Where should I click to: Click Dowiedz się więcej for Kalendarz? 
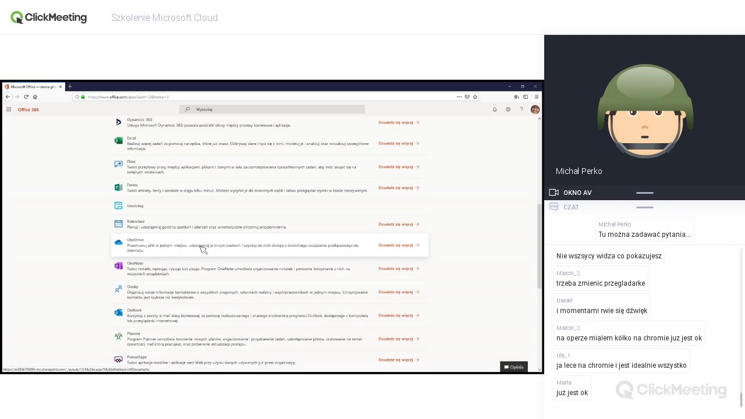click(x=399, y=224)
